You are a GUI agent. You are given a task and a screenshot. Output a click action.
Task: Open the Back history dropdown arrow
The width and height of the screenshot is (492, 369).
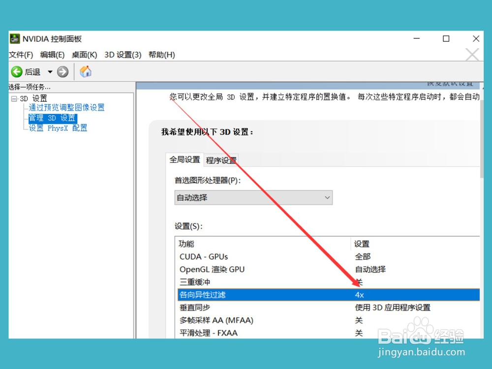[x=50, y=72]
